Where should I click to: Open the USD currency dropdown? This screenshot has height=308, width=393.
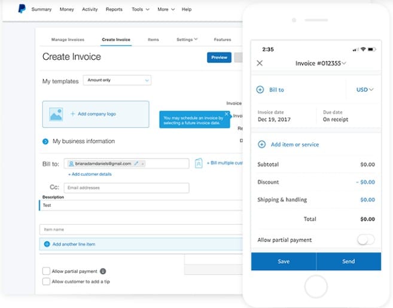click(365, 90)
